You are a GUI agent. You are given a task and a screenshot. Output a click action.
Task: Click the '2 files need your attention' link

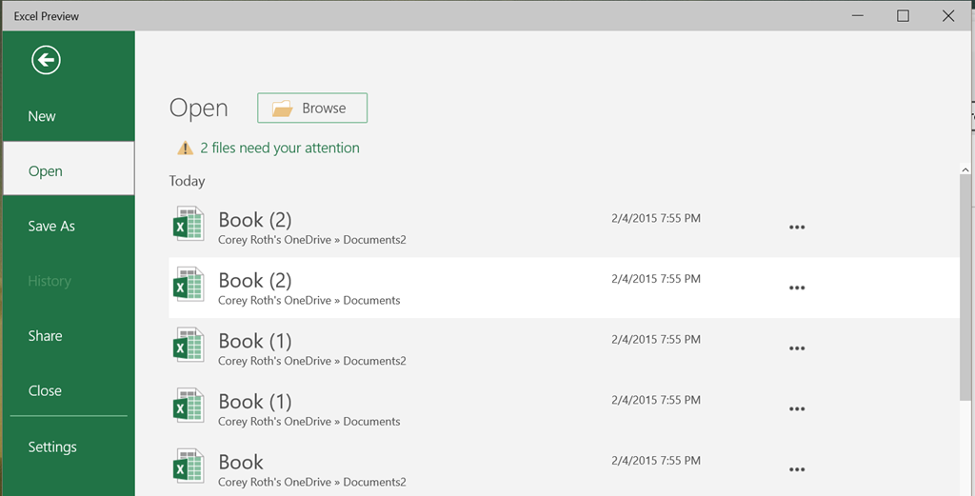click(280, 148)
